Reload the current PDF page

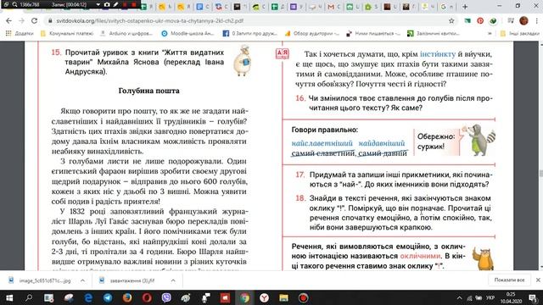(34, 20)
